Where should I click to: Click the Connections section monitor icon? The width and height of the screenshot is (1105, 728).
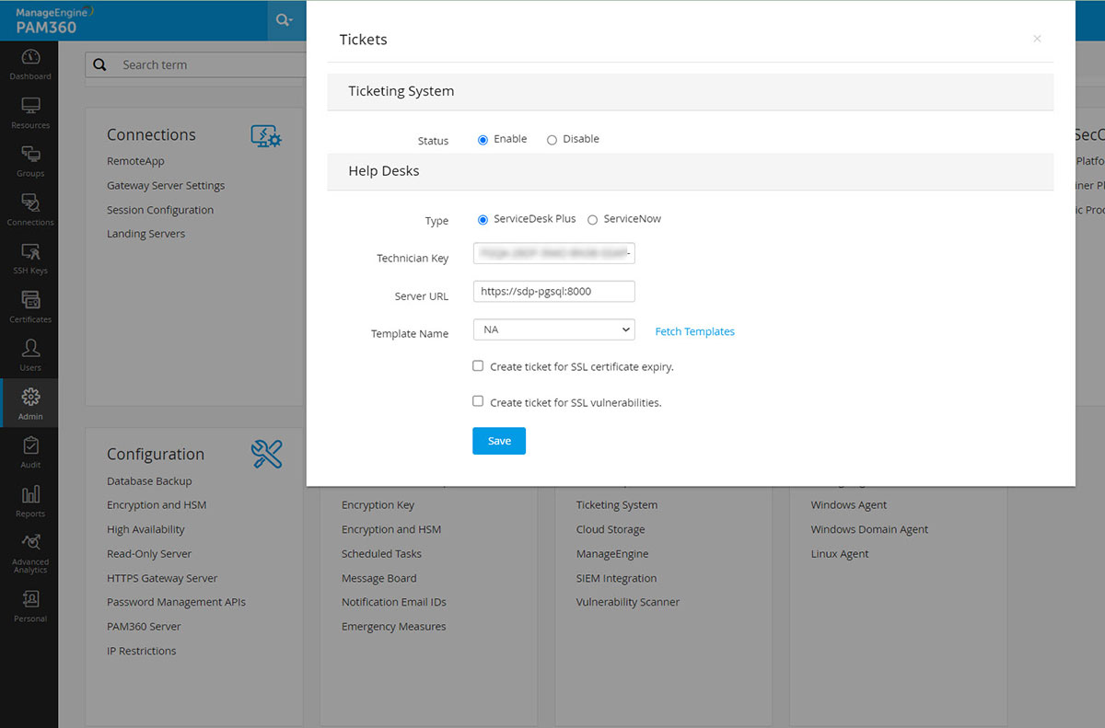pyautogui.click(x=266, y=136)
